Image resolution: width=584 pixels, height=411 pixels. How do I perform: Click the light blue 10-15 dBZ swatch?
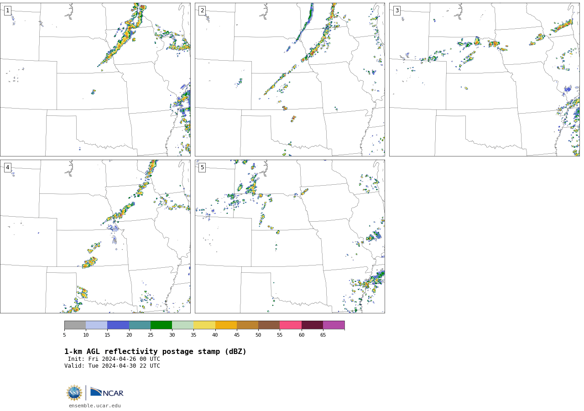97,325
